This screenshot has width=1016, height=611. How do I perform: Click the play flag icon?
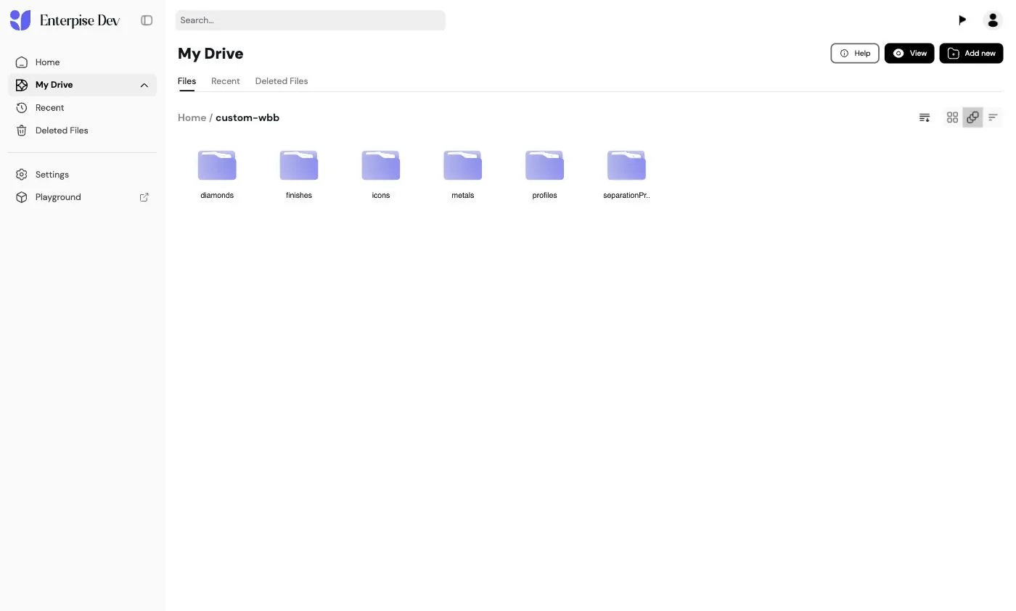tap(962, 20)
